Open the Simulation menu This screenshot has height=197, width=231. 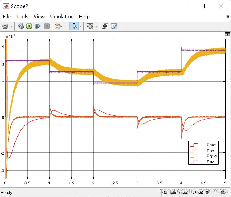coord(62,17)
